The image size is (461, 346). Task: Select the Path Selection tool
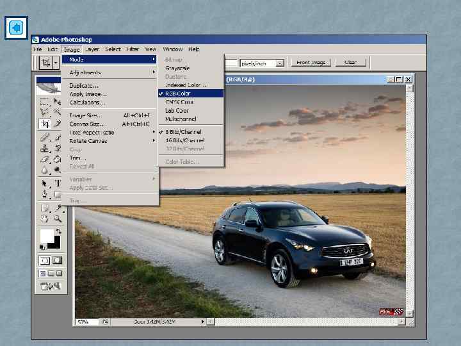44,184
